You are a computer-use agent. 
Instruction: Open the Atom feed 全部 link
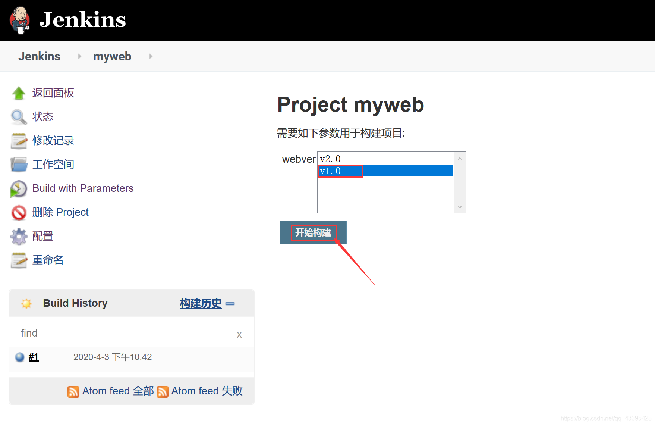[118, 391]
